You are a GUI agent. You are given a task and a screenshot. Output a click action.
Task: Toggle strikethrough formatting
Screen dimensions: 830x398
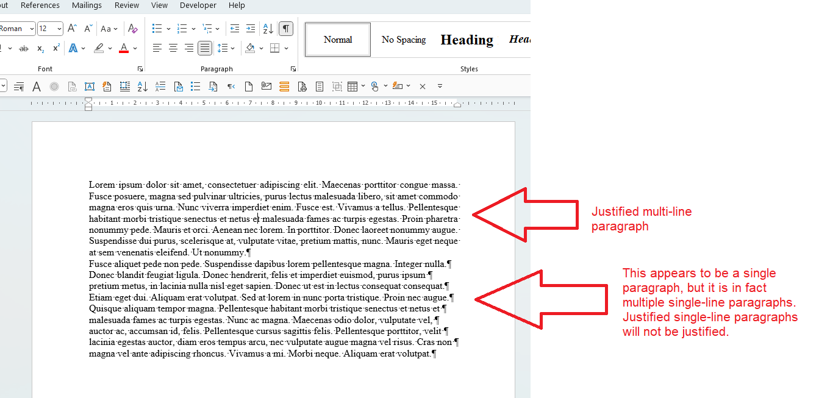[x=24, y=48]
